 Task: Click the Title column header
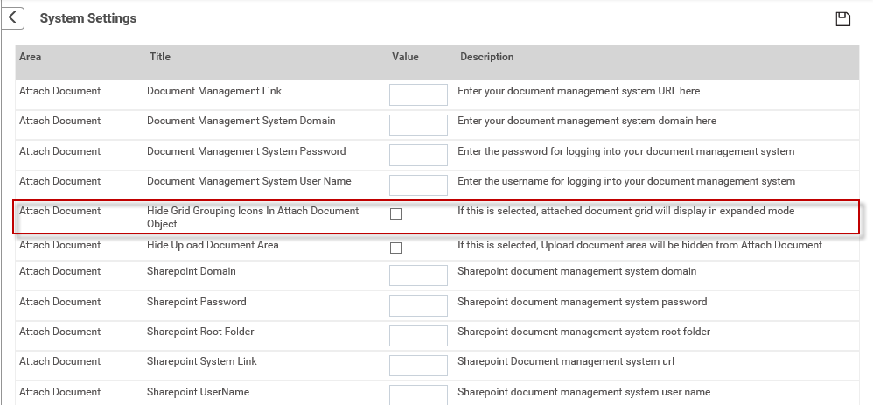coord(160,57)
